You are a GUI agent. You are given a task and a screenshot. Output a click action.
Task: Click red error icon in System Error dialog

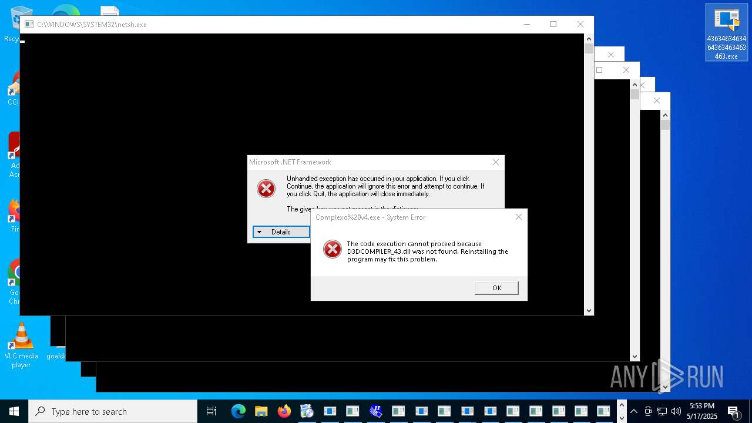(x=333, y=249)
